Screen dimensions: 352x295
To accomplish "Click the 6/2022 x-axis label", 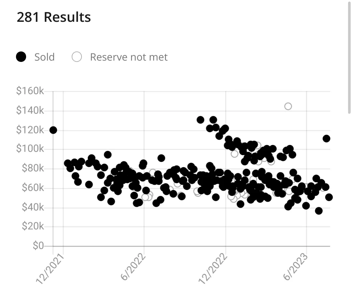I will pyautogui.click(x=133, y=267).
